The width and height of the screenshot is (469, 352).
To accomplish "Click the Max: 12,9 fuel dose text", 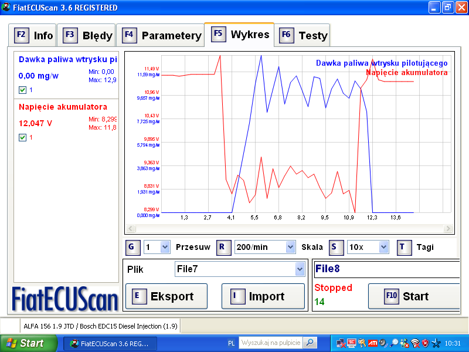I will 102,80.
